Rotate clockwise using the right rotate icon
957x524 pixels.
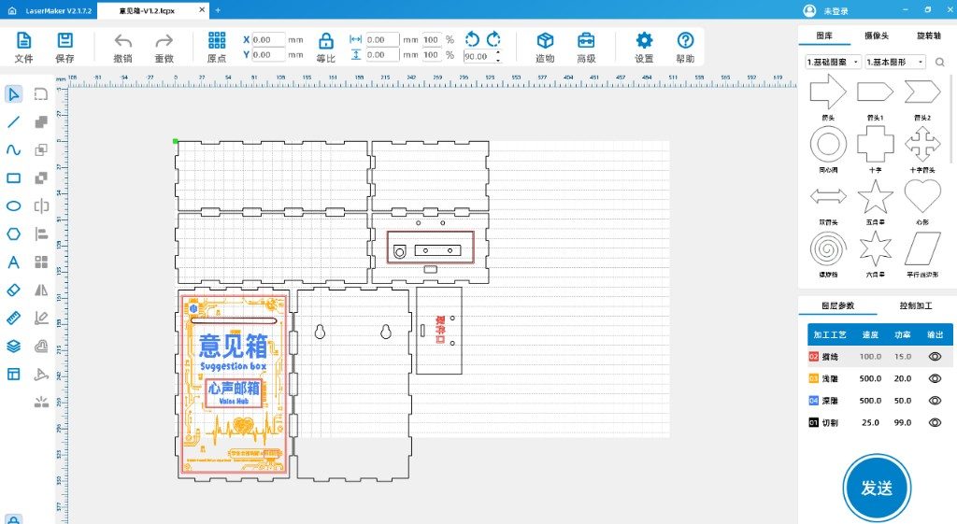tap(493, 39)
